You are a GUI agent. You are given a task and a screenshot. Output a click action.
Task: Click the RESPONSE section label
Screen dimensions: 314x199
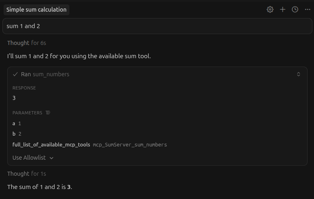[24, 88]
